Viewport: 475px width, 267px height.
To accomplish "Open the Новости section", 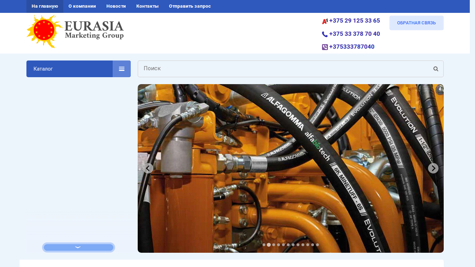I will [116, 6].
